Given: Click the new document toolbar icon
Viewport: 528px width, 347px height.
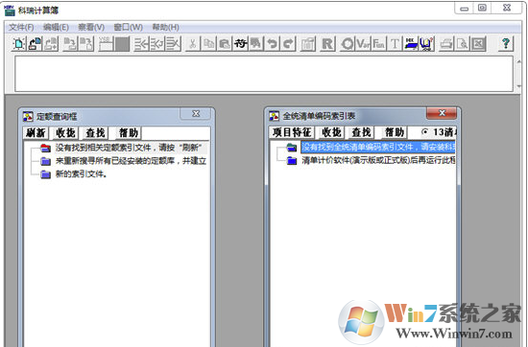Looking at the screenshot, I should point(19,44).
